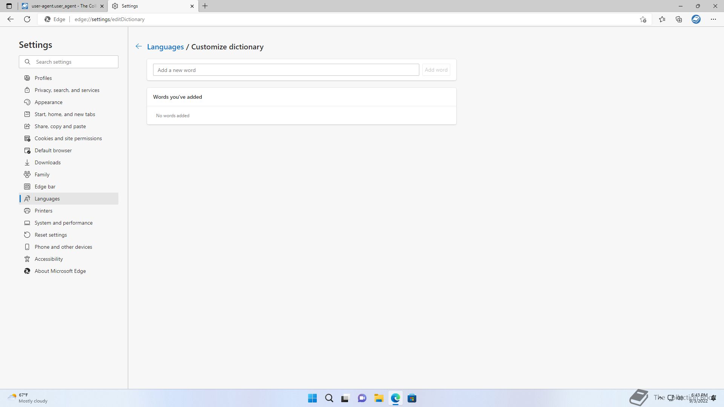Switch to the user-agent tab

tap(62, 6)
